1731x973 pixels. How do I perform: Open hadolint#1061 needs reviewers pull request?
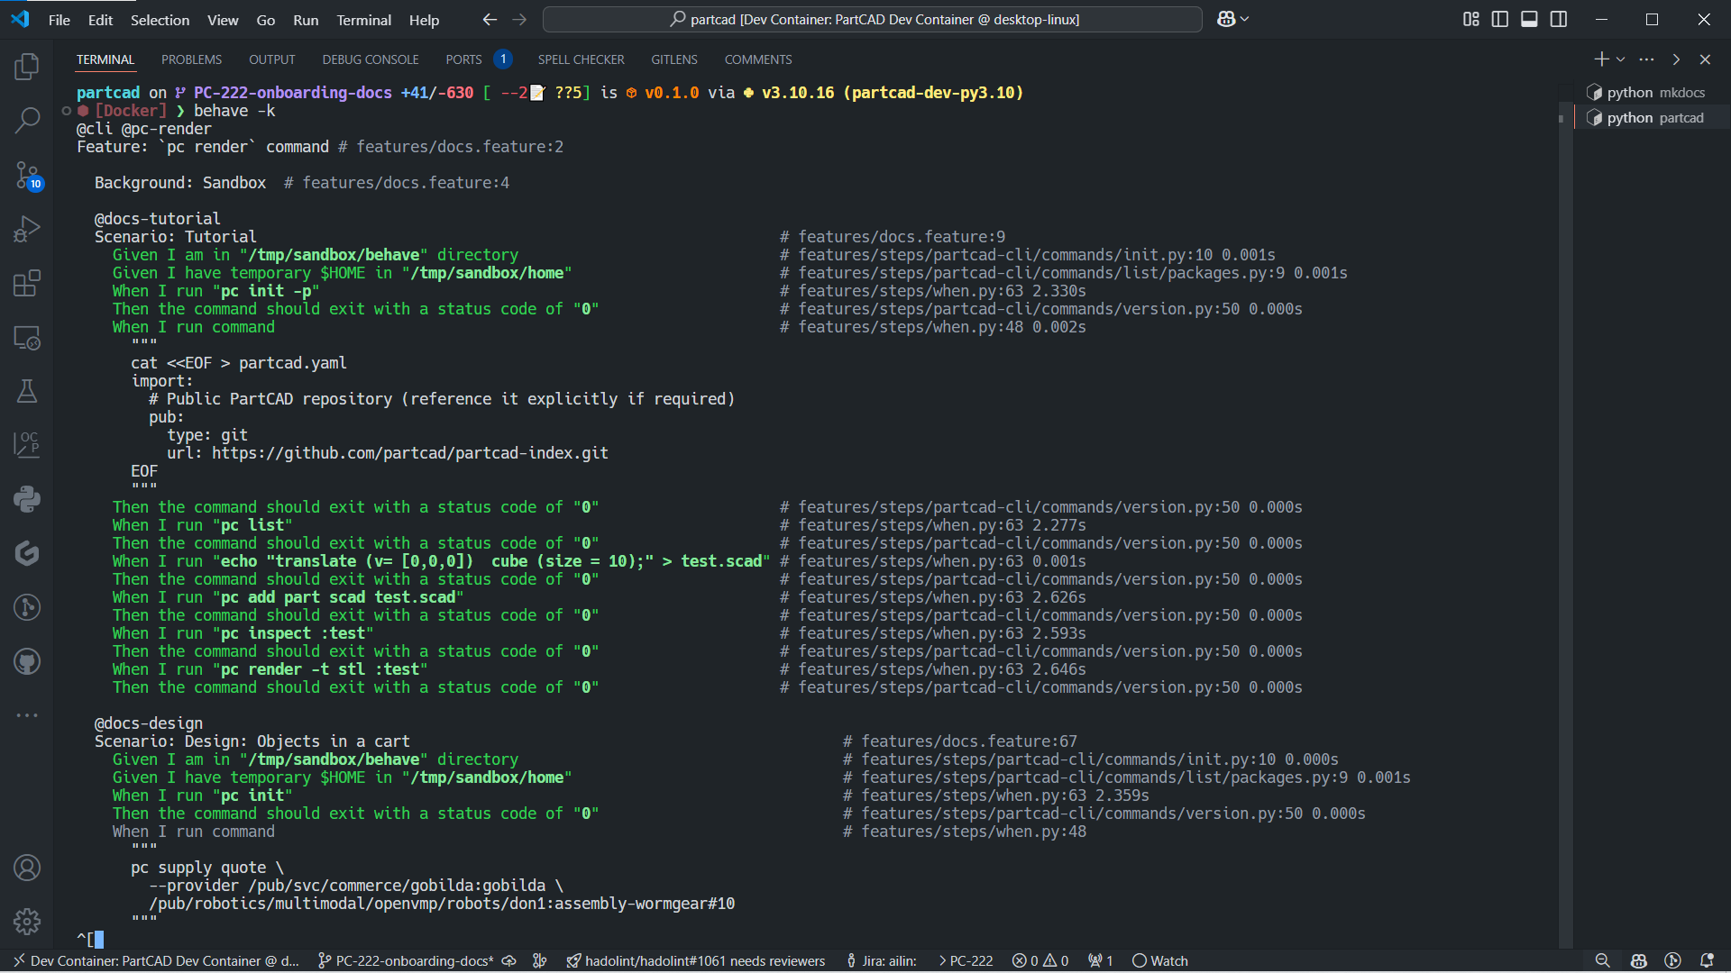point(696,960)
